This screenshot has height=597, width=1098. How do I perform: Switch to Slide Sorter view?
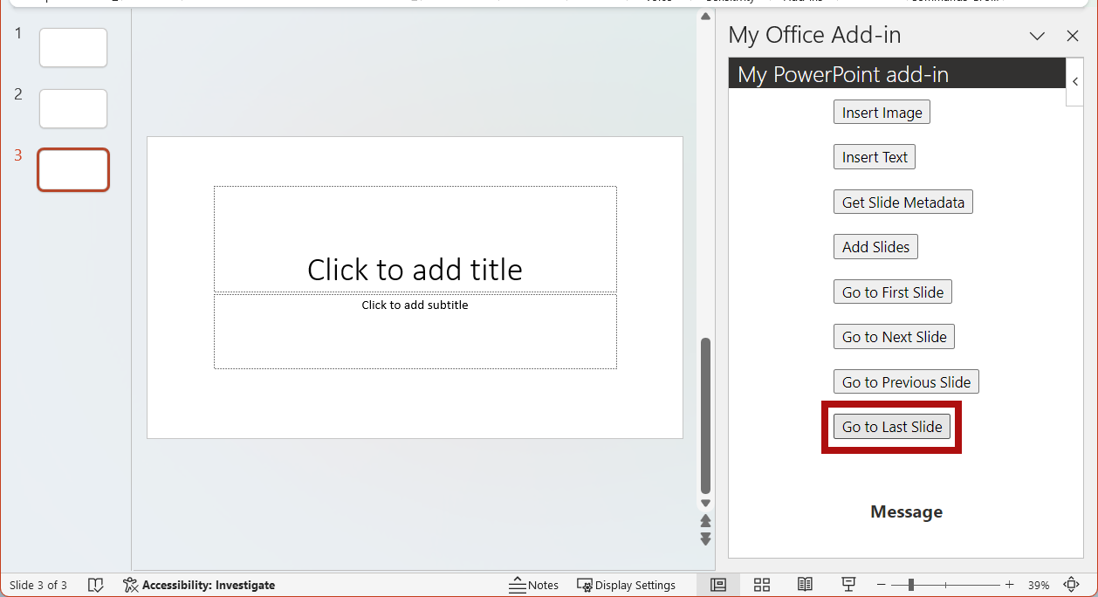tap(761, 585)
